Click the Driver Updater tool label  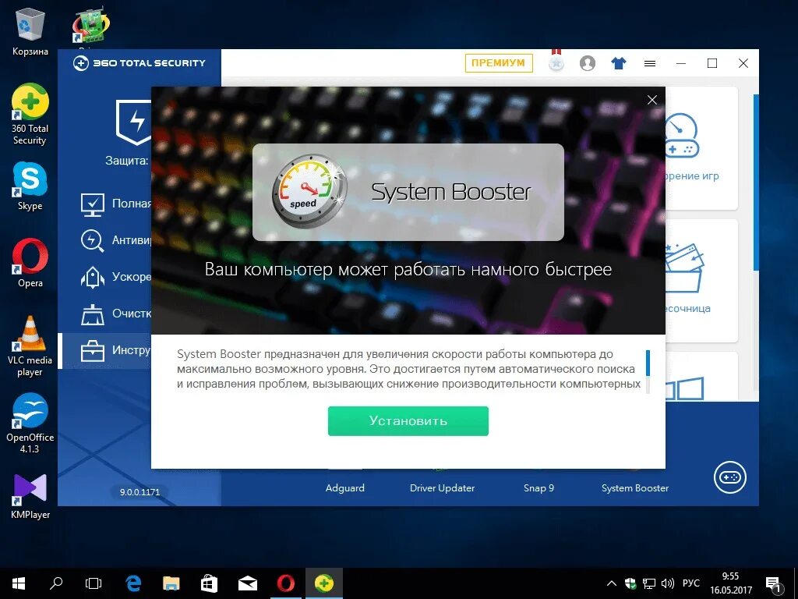[443, 488]
